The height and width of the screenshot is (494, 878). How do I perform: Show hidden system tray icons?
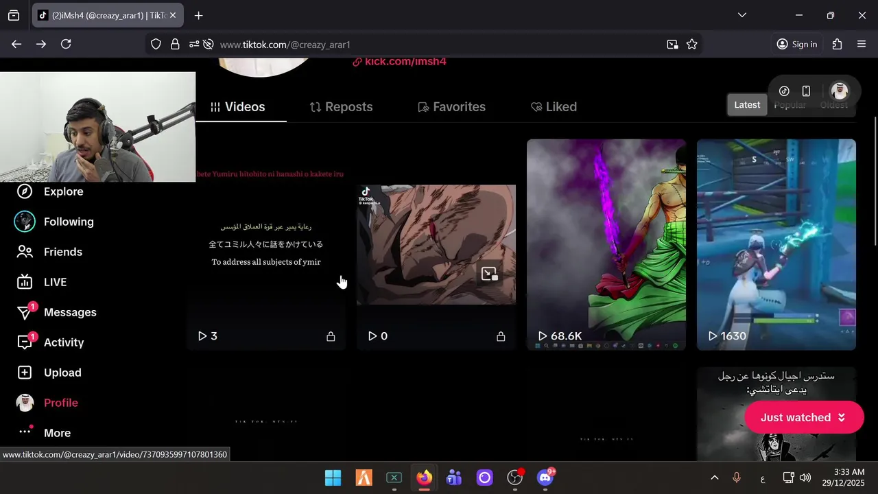(714, 478)
